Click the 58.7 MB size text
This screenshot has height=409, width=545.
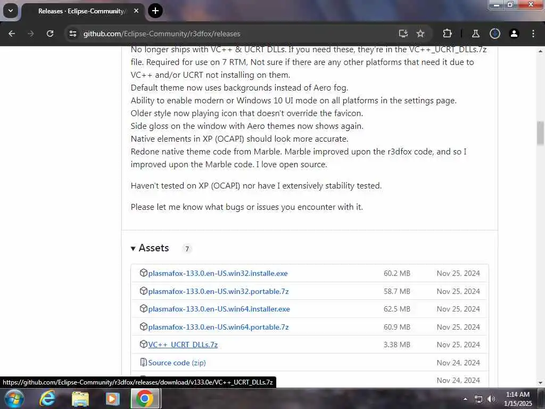(397, 291)
